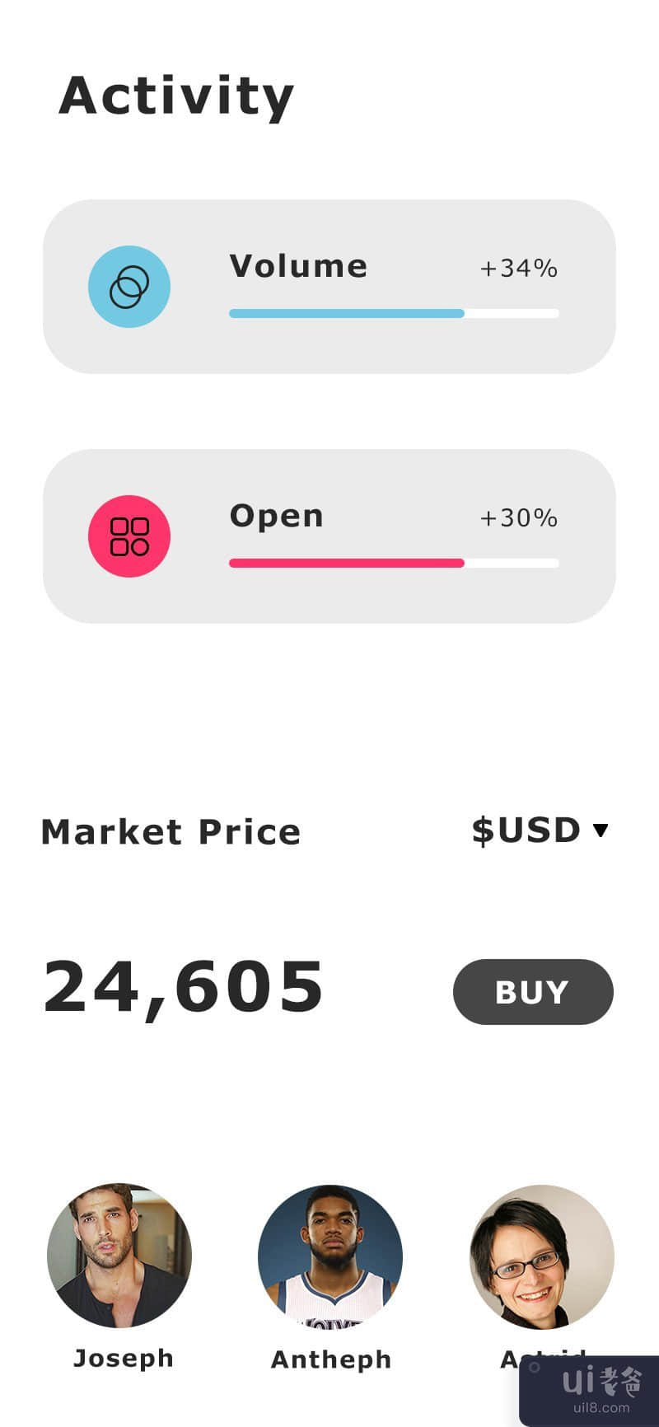The height and width of the screenshot is (1427, 659).
Task: Click the 24,605 market price value
Action: coord(184,987)
